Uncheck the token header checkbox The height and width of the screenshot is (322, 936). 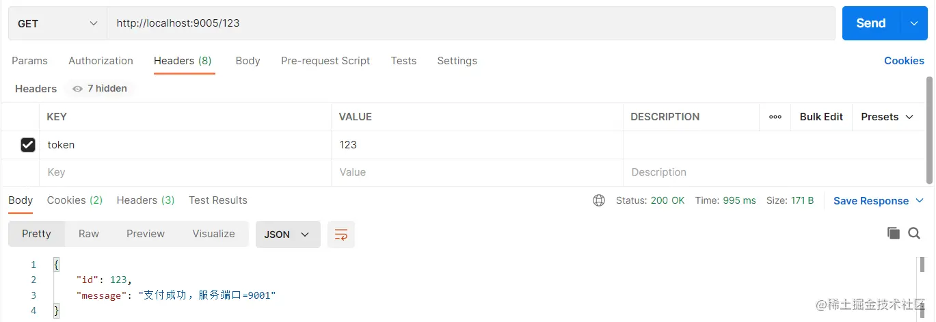(28, 145)
